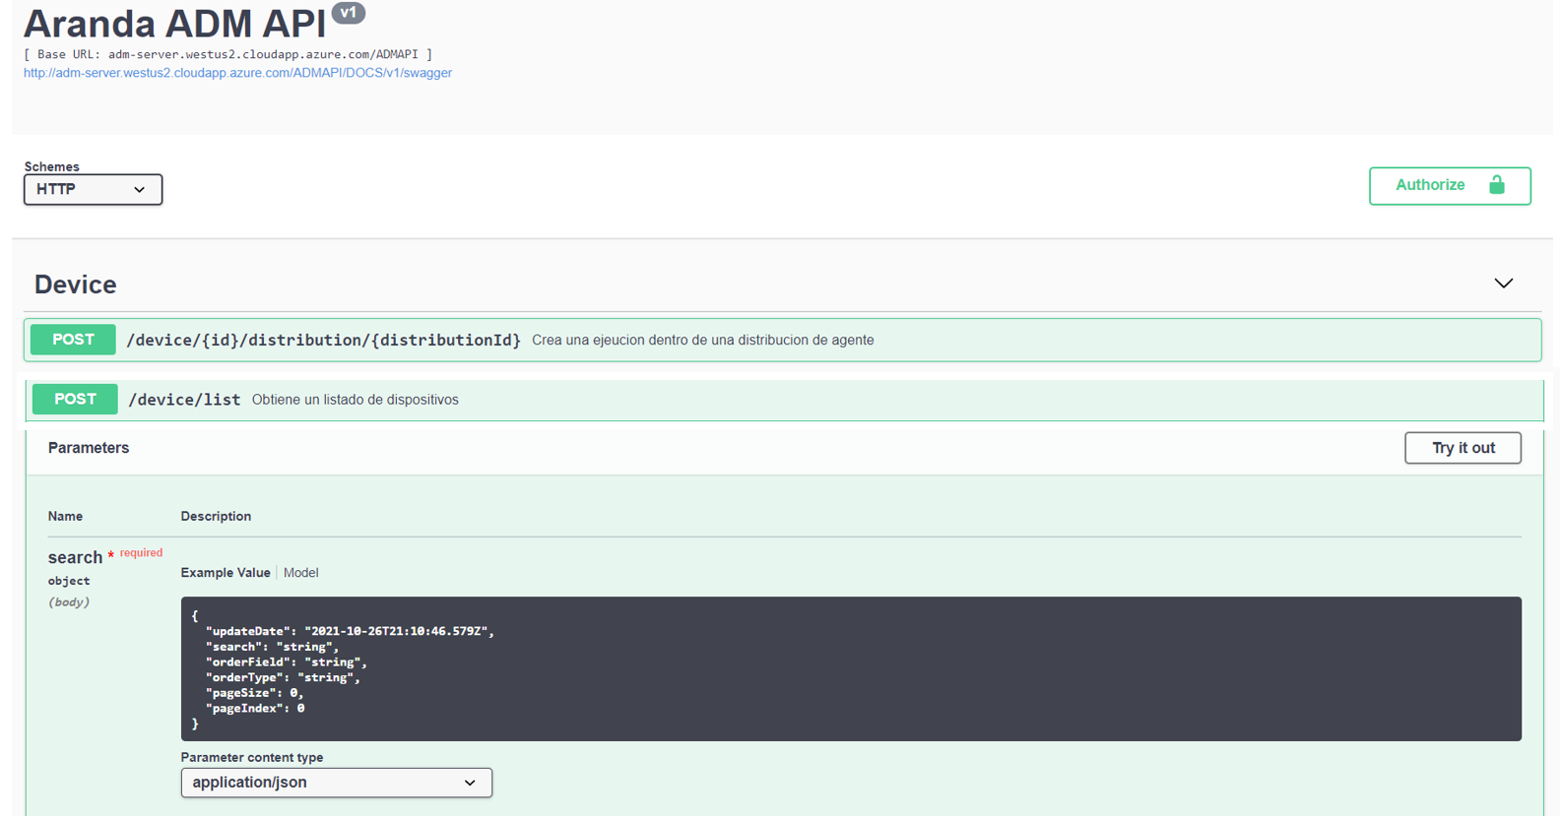Switch to the Model tab

point(300,573)
